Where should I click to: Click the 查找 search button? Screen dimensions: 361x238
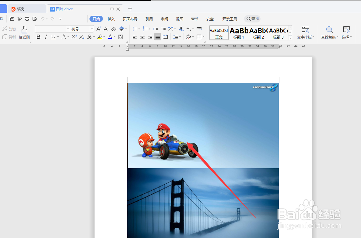253,19
